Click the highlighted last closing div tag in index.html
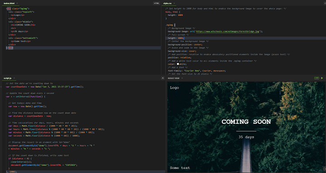Viewport: 326px width, 173px height. coord(10,48)
